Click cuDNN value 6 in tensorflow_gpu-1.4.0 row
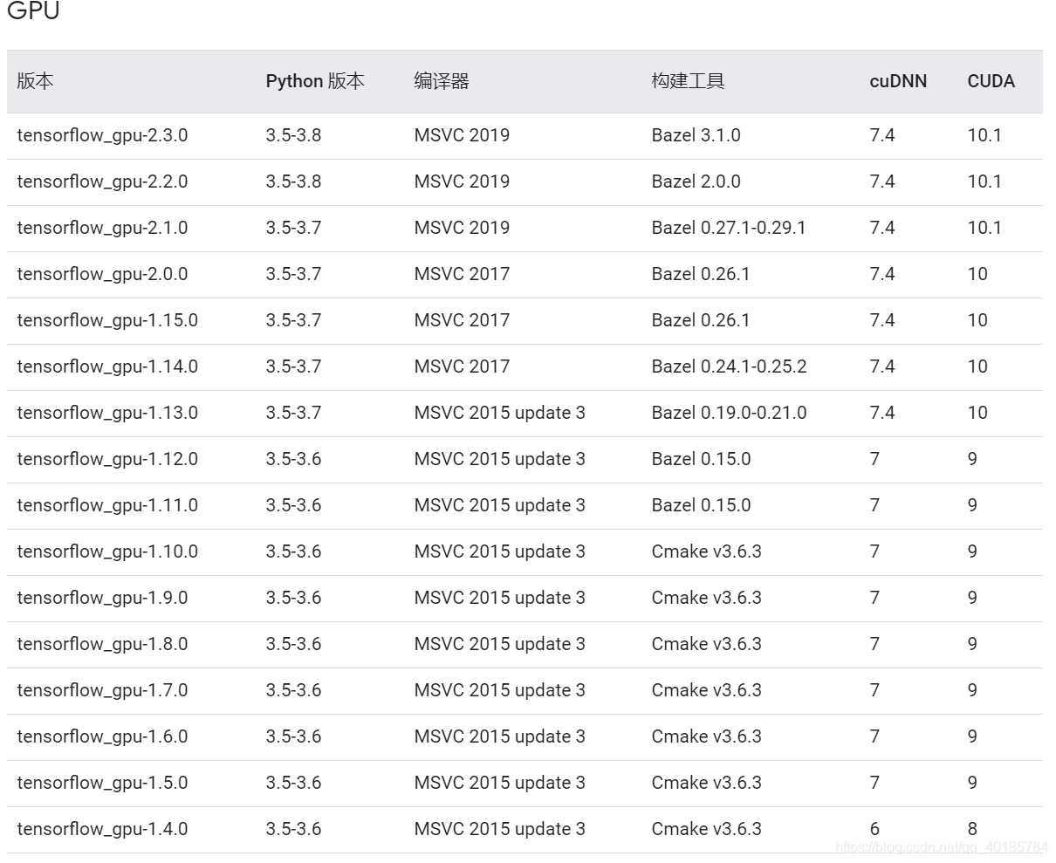 pos(874,829)
